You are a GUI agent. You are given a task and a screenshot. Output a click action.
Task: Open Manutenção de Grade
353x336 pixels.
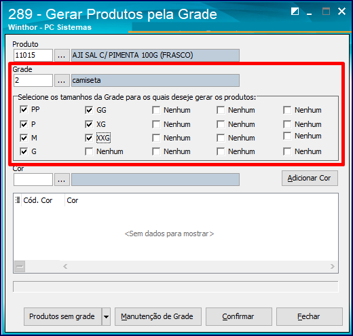(x=158, y=316)
